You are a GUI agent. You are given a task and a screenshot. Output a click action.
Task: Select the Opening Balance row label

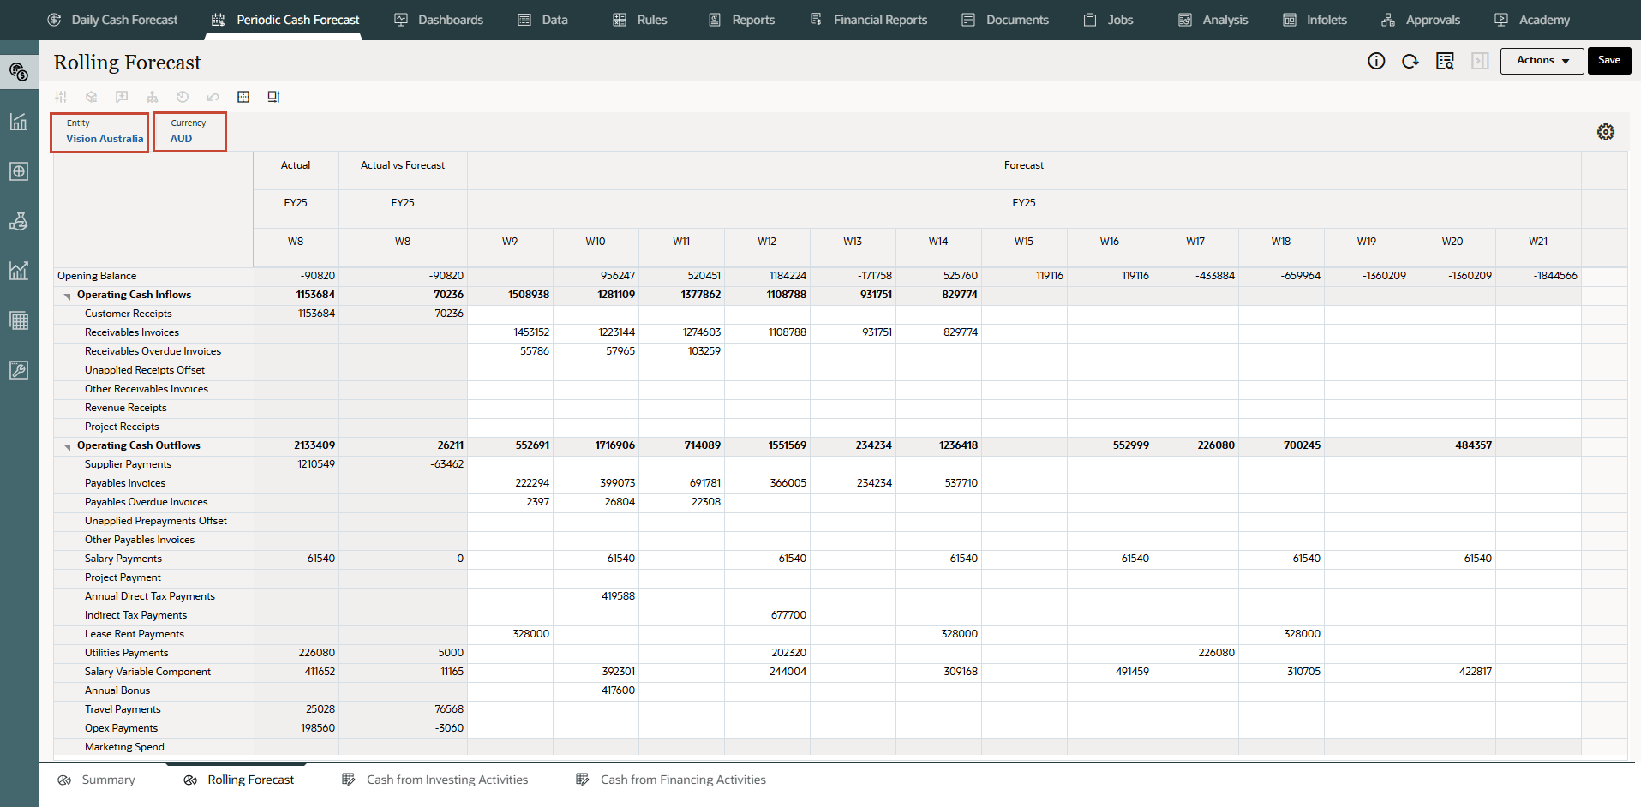(97, 276)
